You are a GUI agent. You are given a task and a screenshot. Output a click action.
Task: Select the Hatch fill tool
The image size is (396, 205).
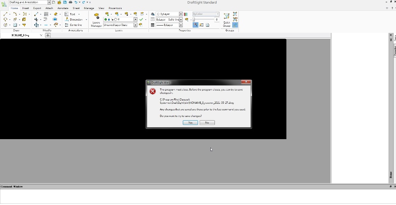click(15, 25)
